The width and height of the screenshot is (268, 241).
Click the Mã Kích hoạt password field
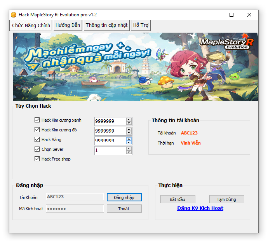pyautogui.click(x=75, y=209)
